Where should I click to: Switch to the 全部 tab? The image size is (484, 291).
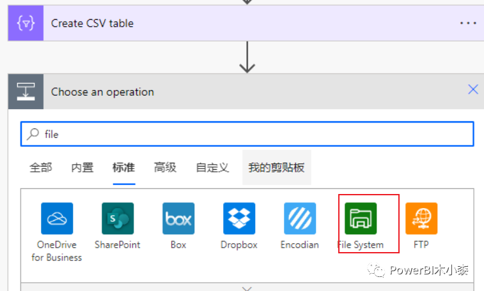41,168
